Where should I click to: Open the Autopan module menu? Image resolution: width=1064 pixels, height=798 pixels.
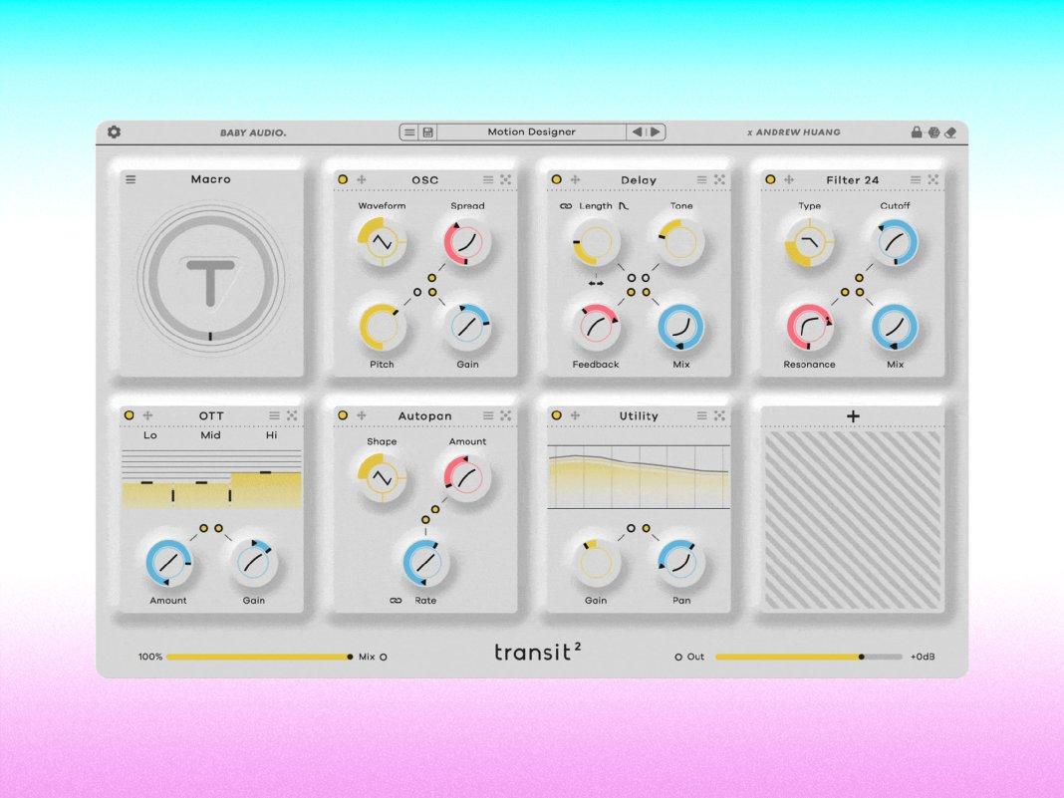click(488, 415)
